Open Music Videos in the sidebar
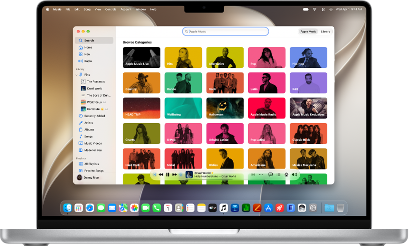 tap(94, 143)
